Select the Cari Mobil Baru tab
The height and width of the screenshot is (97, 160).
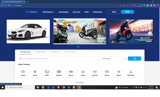(x=25, y=52)
